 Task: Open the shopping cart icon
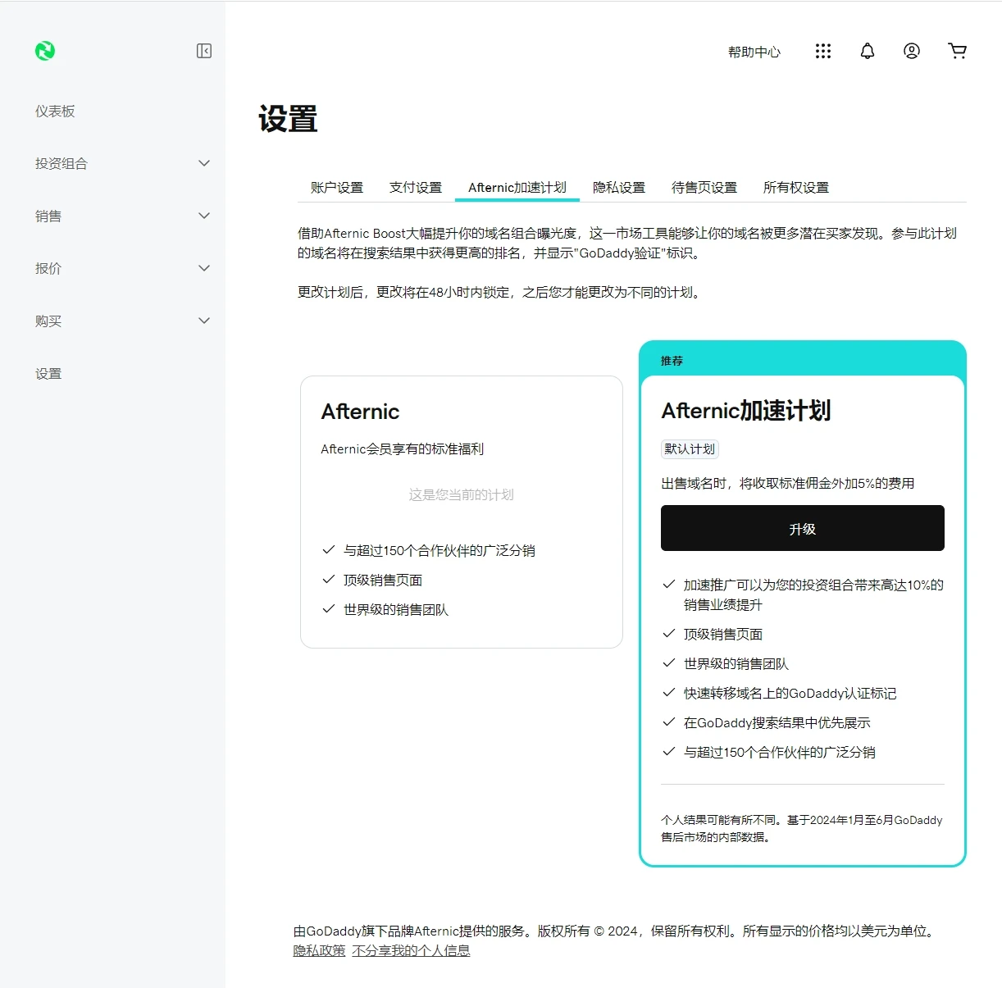(957, 51)
